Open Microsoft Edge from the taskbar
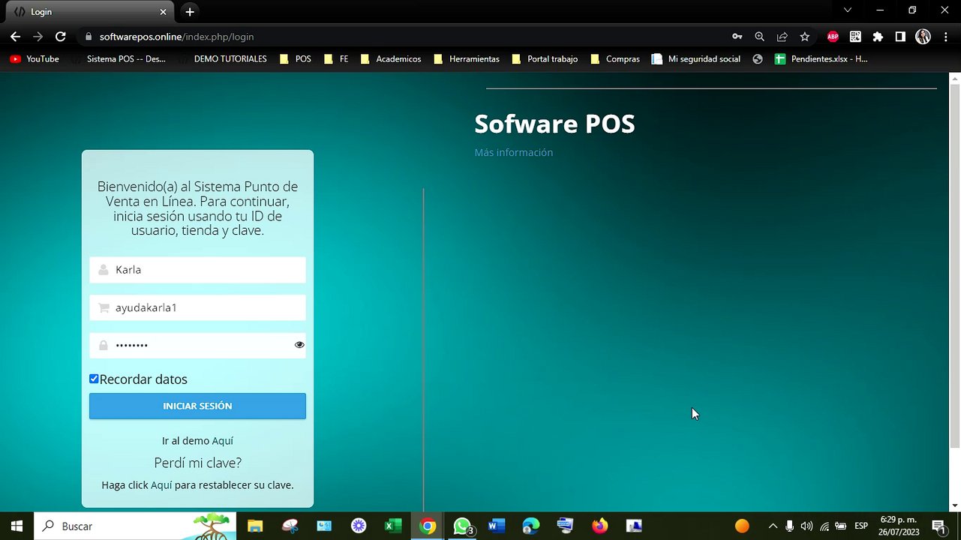 (x=530, y=526)
